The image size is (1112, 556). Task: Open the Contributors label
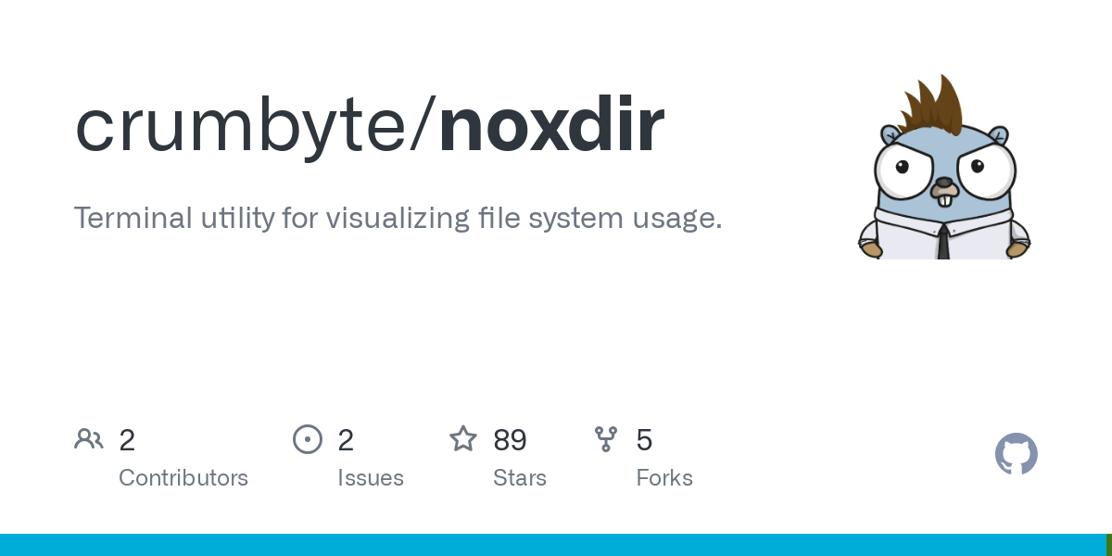183,478
